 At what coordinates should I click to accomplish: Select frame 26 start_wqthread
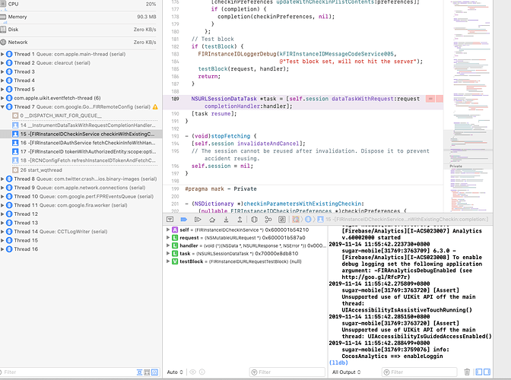pos(81,170)
